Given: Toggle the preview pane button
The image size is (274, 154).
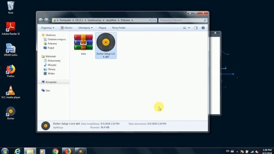Looking at the screenshot, I should click(x=196, y=28).
